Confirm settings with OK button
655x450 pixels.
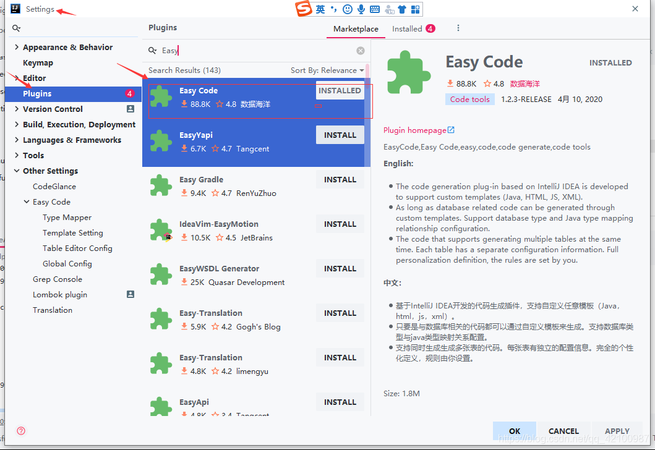514,431
